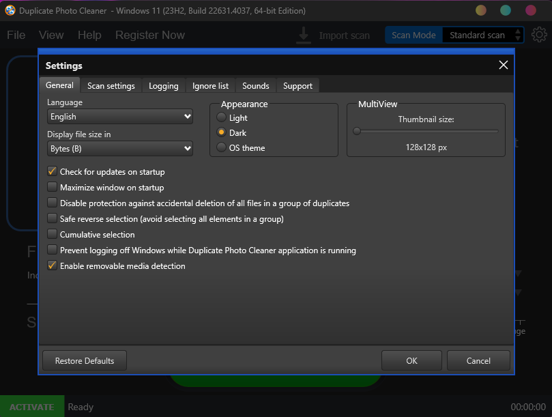The image size is (552, 417).
Task: Click the 00:00:00 timer in status bar
Action: 528,407
